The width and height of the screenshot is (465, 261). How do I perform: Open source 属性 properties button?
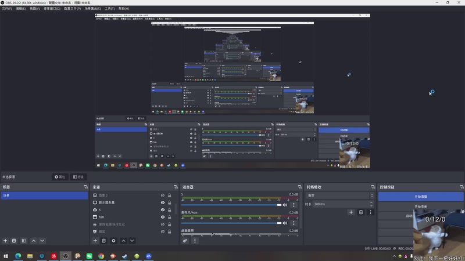tap(60, 177)
